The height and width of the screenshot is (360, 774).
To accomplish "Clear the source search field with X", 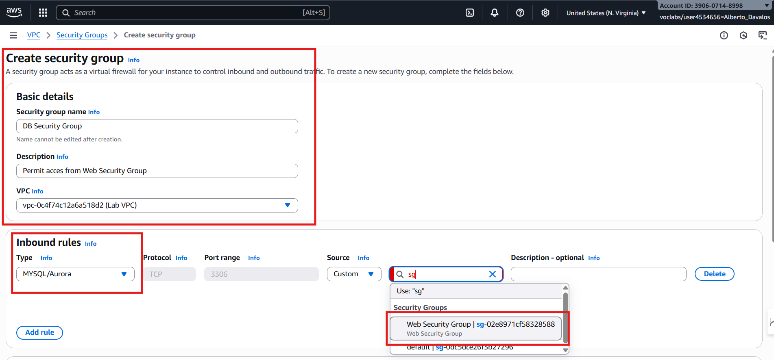I will pyautogui.click(x=492, y=274).
